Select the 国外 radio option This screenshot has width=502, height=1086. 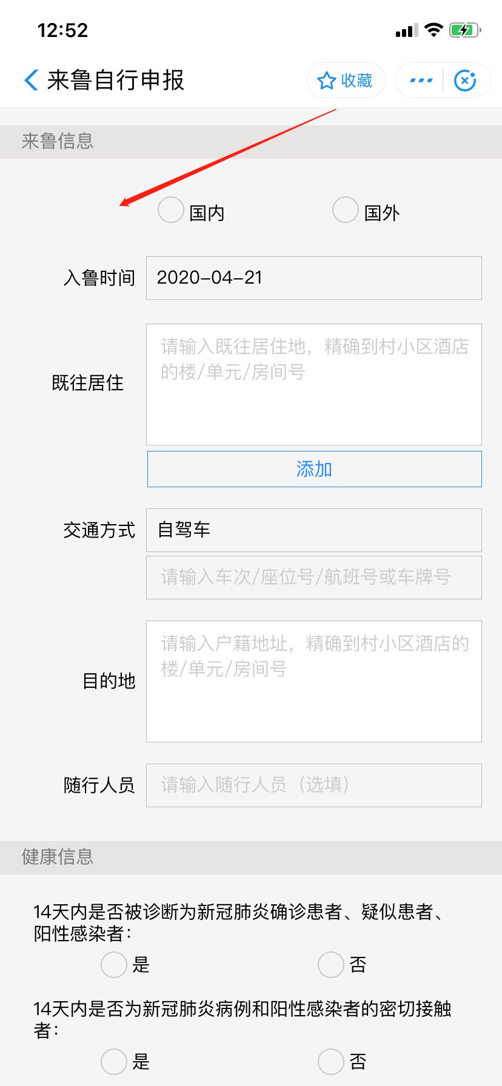[x=346, y=210]
